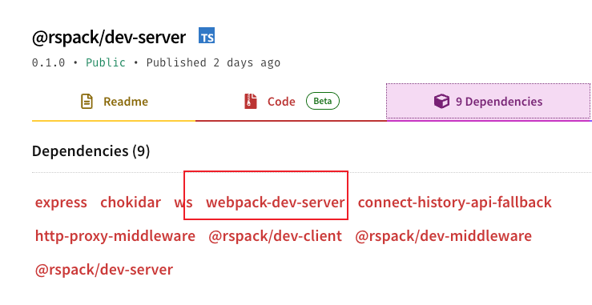592x305 pixels.
Task: Click the Published 2 days ago text
Action: click(213, 62)
